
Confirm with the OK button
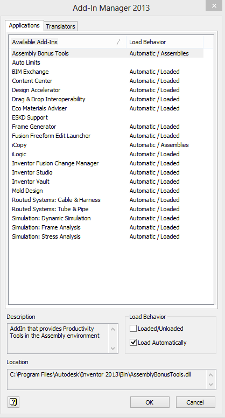click(150, 402)
